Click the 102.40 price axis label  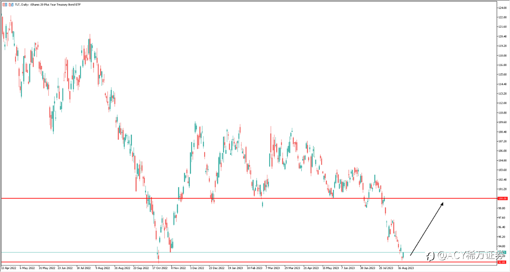click(503, 180)
